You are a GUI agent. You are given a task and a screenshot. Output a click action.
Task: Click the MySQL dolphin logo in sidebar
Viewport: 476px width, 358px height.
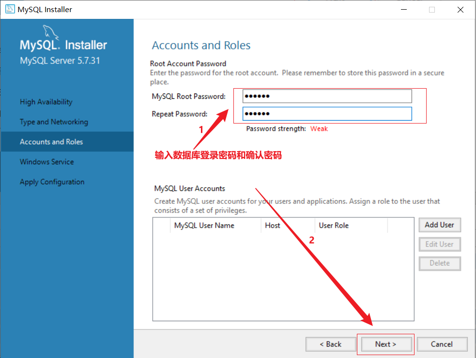(50, 32)
